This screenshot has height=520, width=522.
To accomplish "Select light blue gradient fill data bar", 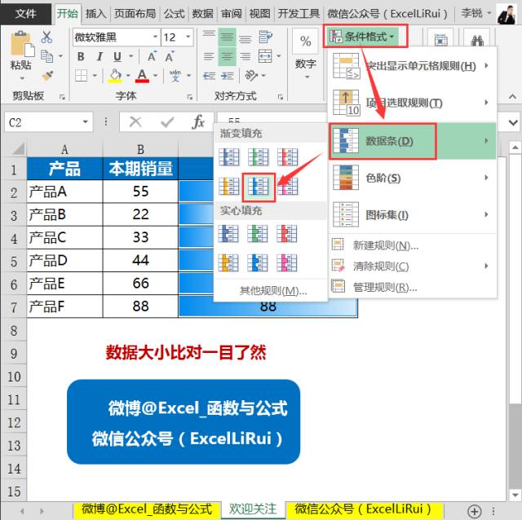I will (259, 187).
